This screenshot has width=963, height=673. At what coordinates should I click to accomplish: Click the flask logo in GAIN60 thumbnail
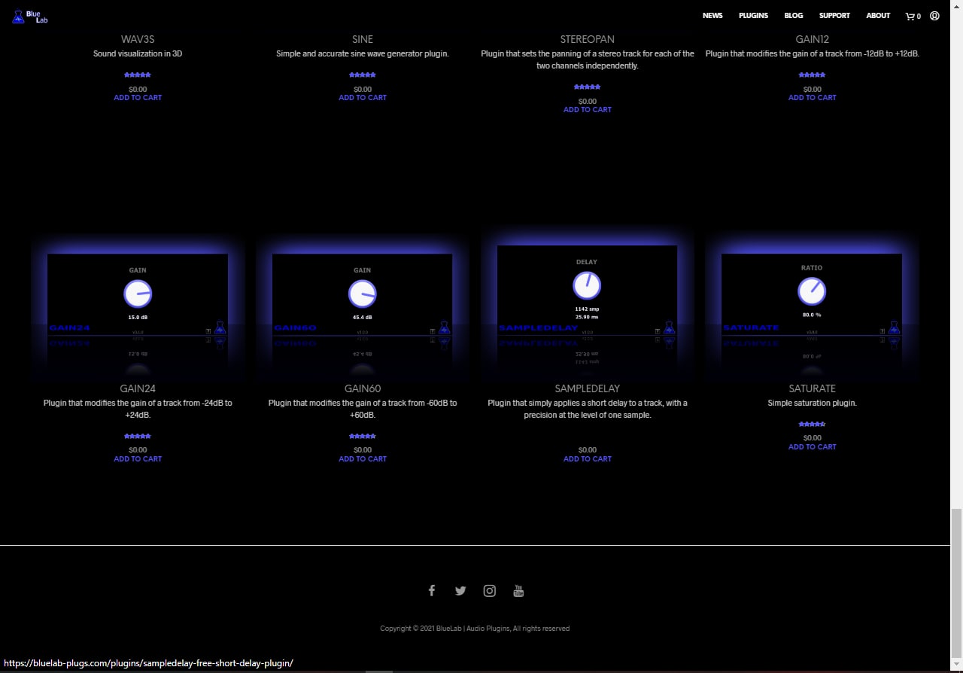click(444, 328)
